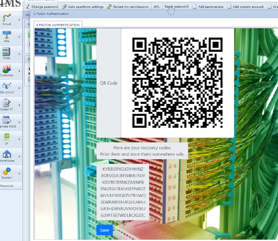
Task: Expand the Warehouse submenu arrow
Action: pyautogui.click(x=19, y=156)
